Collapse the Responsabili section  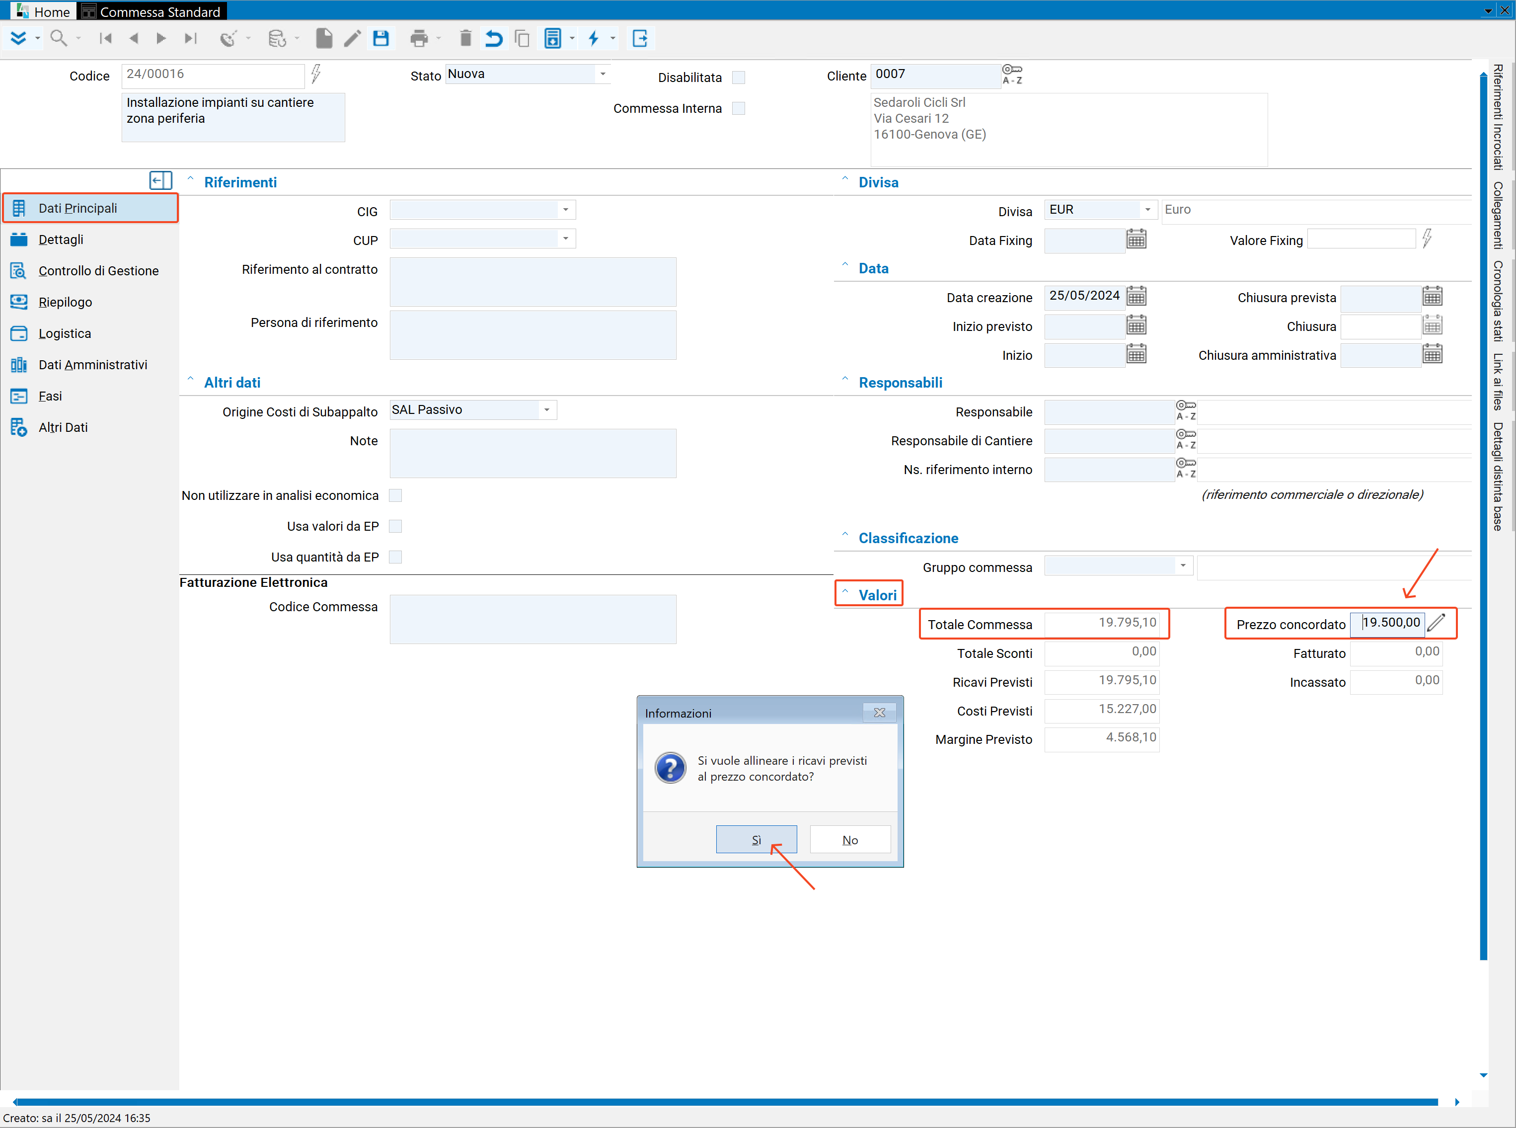[845, 380]
